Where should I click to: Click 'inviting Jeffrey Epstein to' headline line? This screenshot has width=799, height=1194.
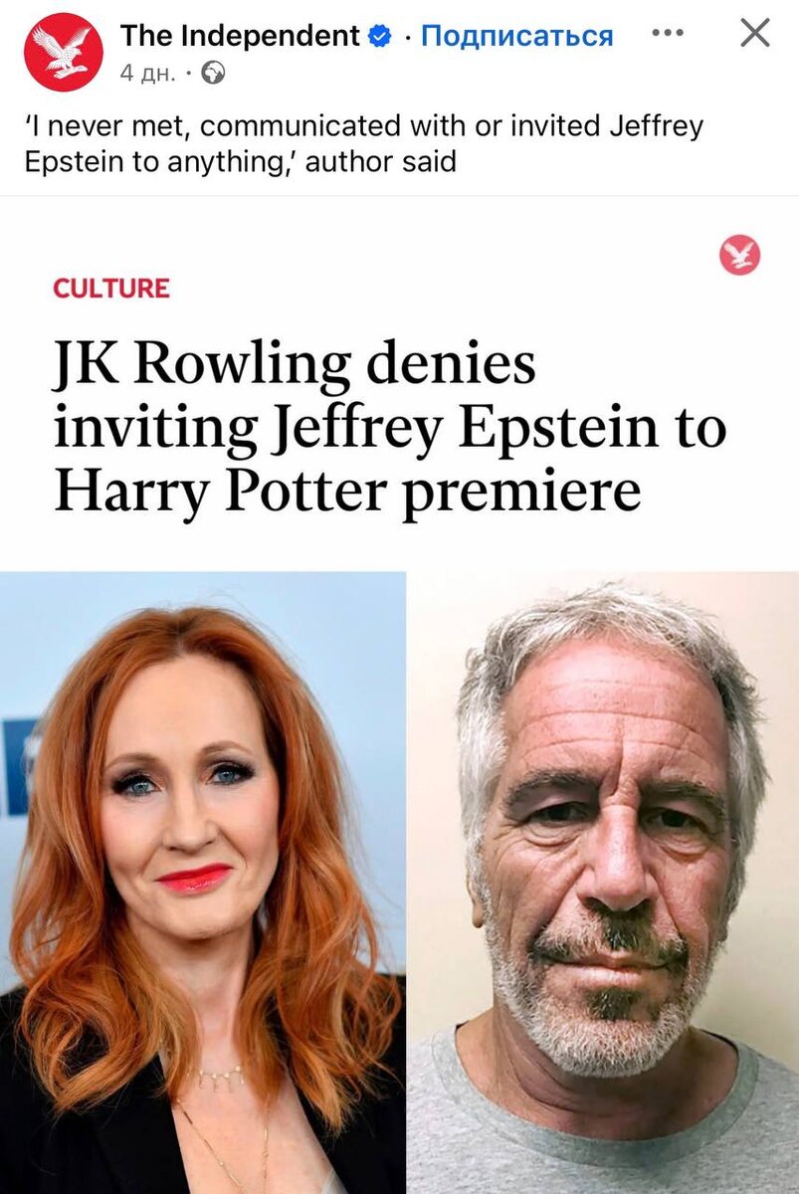(x=390, y=429)
